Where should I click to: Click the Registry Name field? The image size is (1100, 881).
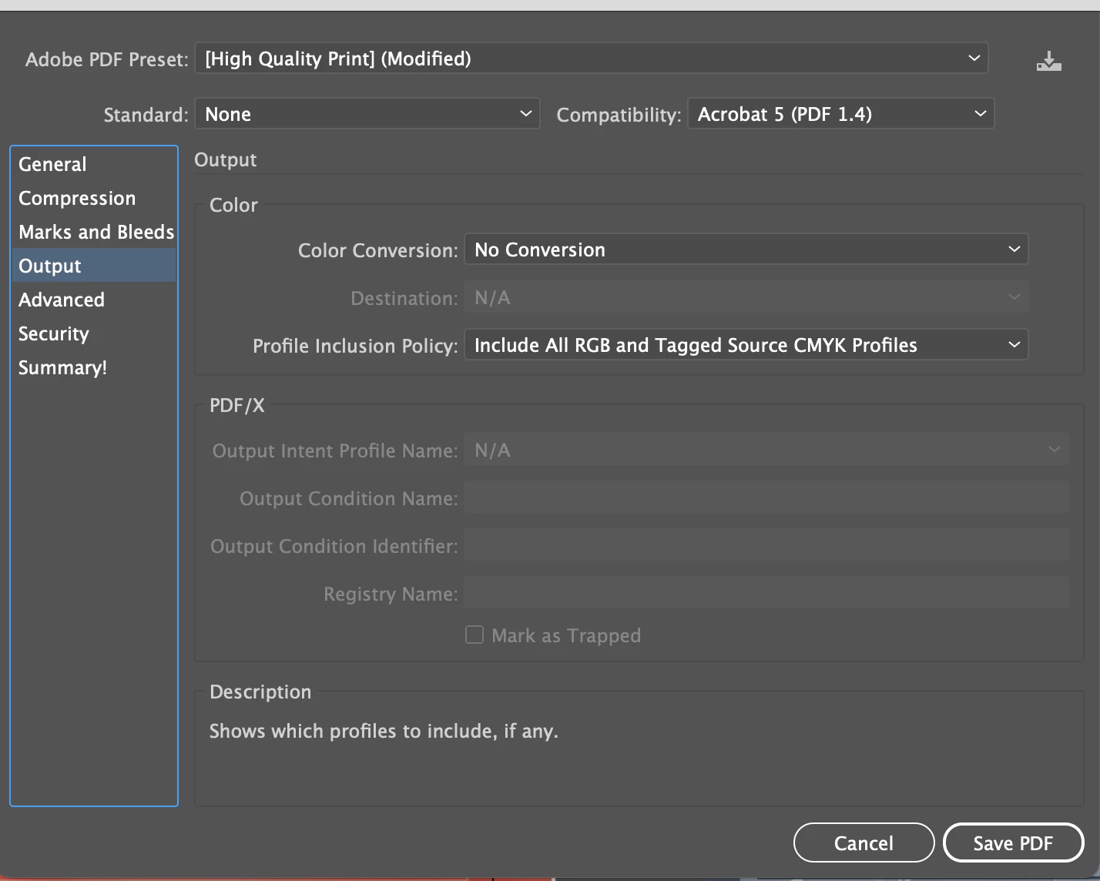pos(766,593)
